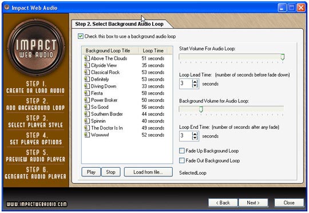Close the Impact Web Audio window

coord(301,8)
